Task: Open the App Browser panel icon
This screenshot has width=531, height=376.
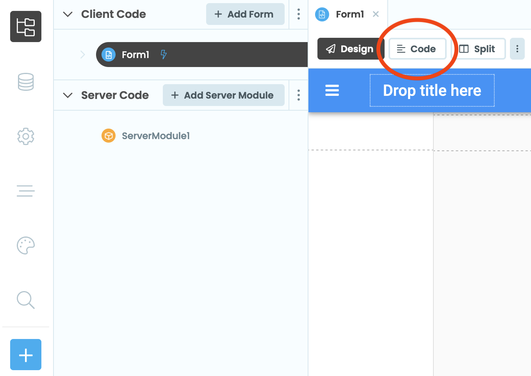Action: click(25, 26)
